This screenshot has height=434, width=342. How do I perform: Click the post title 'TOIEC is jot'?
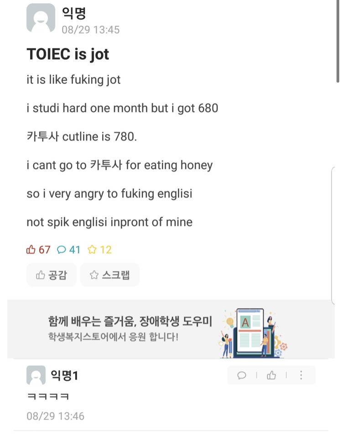pyautogui.click(x=68, y=54)
